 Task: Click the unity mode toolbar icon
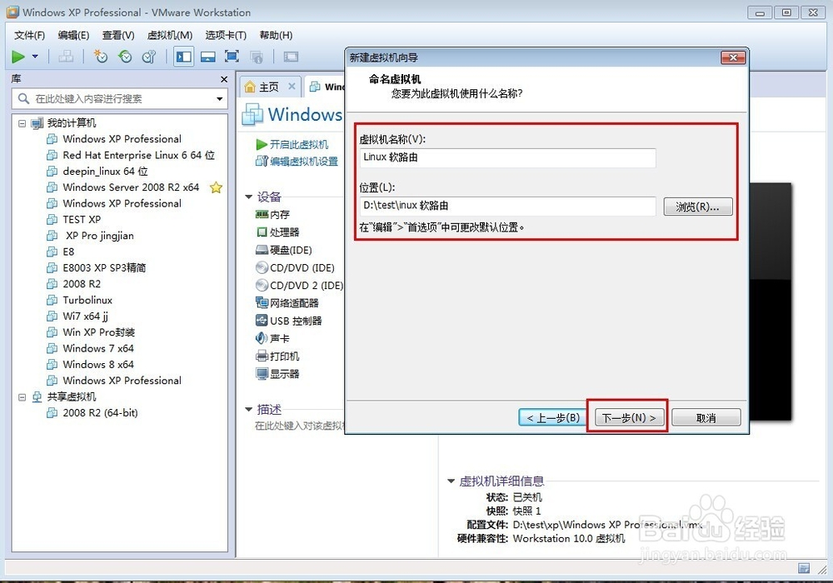(257, 57)
